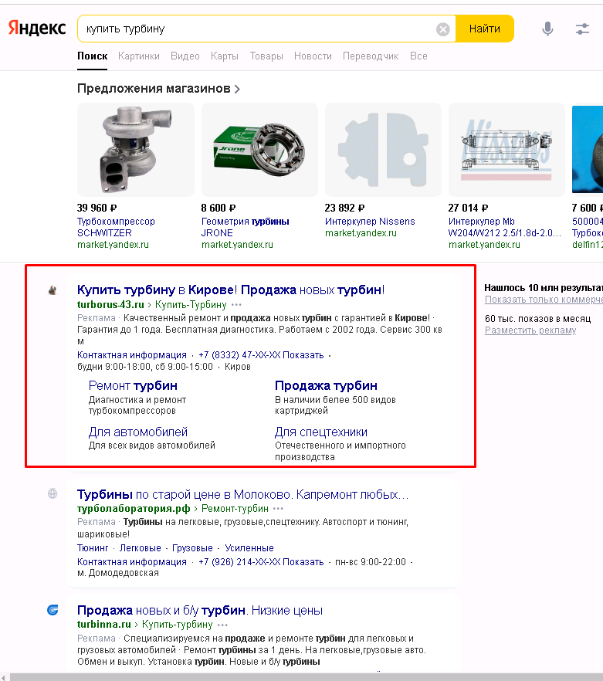The width and height of the screenshot is (603, 681).
Task: Open the SCHWITZER turbocharger product image
Action: (136, 150)
